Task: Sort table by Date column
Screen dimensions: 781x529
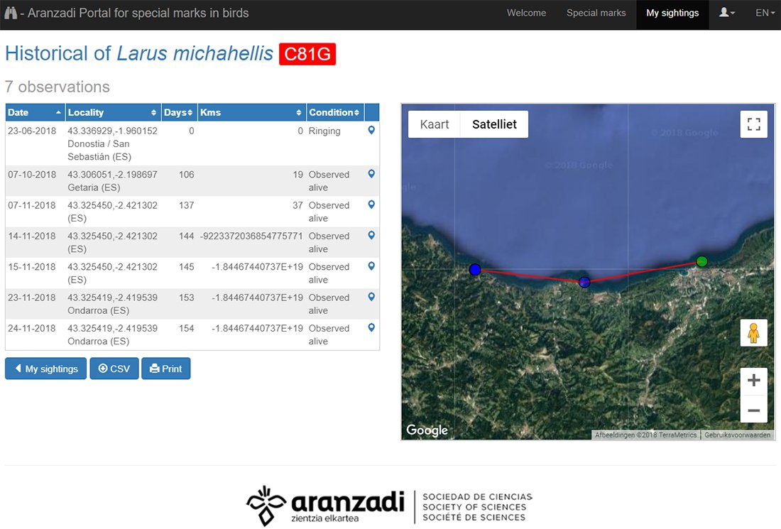Action: point(35,112)
